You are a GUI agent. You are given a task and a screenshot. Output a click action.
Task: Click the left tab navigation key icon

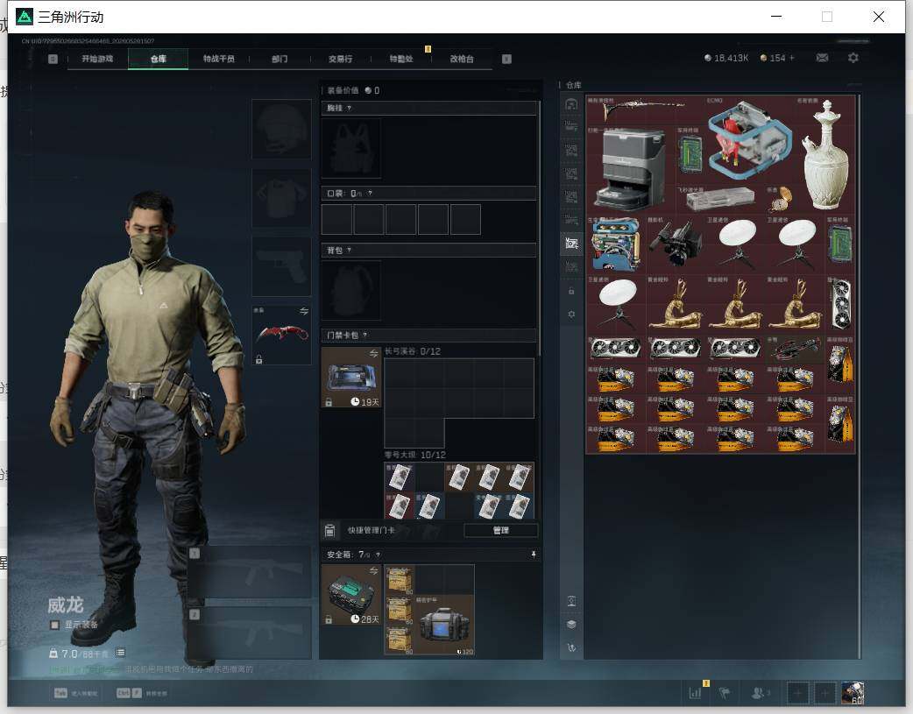[53, 59]
